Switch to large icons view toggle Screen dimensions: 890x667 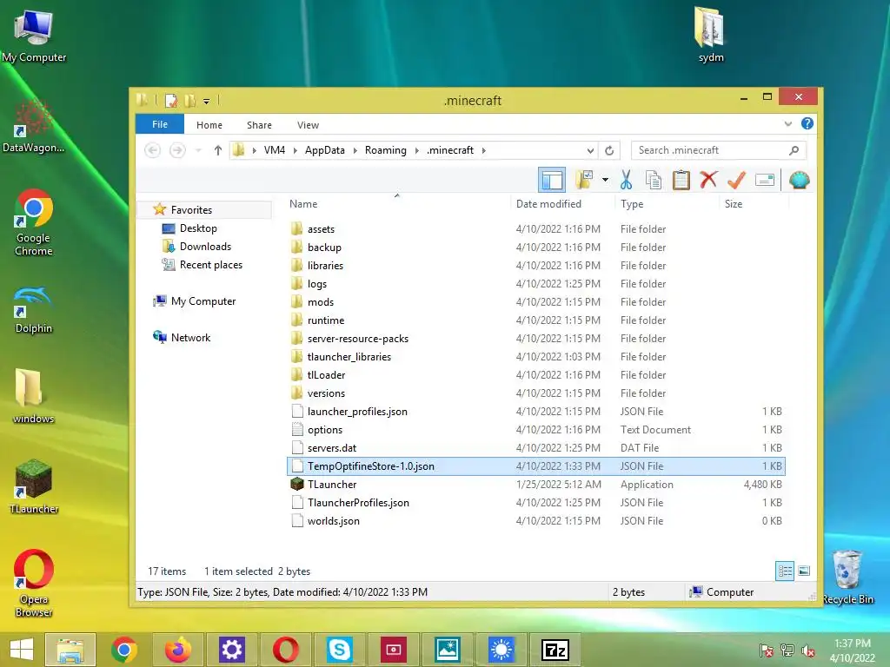(804, 571)
